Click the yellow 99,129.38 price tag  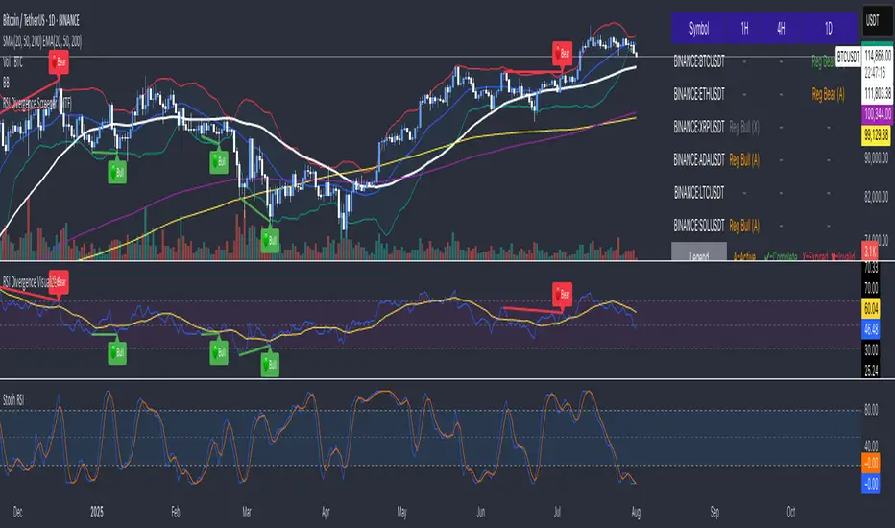tap(878, 135)
